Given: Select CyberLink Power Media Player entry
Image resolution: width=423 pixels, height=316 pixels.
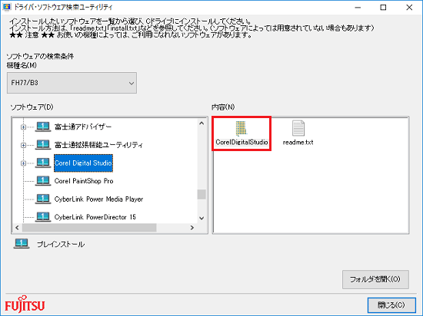Looking at the screenshot, I should click(x=98, y=199).
